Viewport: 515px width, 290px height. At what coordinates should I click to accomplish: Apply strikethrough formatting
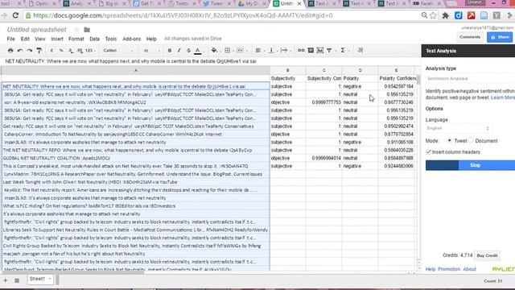tap(188, 51)
